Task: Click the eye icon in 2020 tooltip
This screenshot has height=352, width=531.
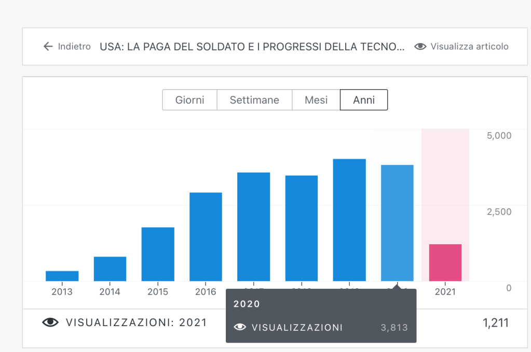Action: [x=240, y=327]
